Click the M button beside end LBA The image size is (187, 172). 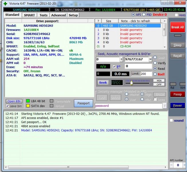(151, 59)
